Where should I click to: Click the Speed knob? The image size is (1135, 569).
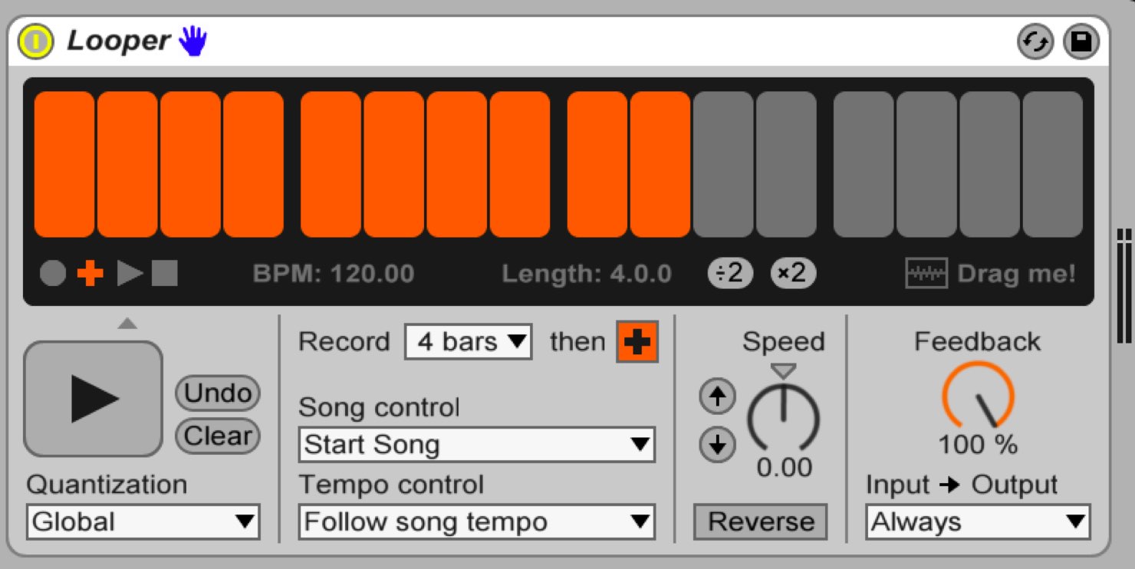click(x=783, y=418)
